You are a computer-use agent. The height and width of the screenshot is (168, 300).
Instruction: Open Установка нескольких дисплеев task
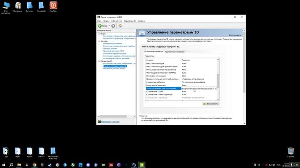click(116, 58)
